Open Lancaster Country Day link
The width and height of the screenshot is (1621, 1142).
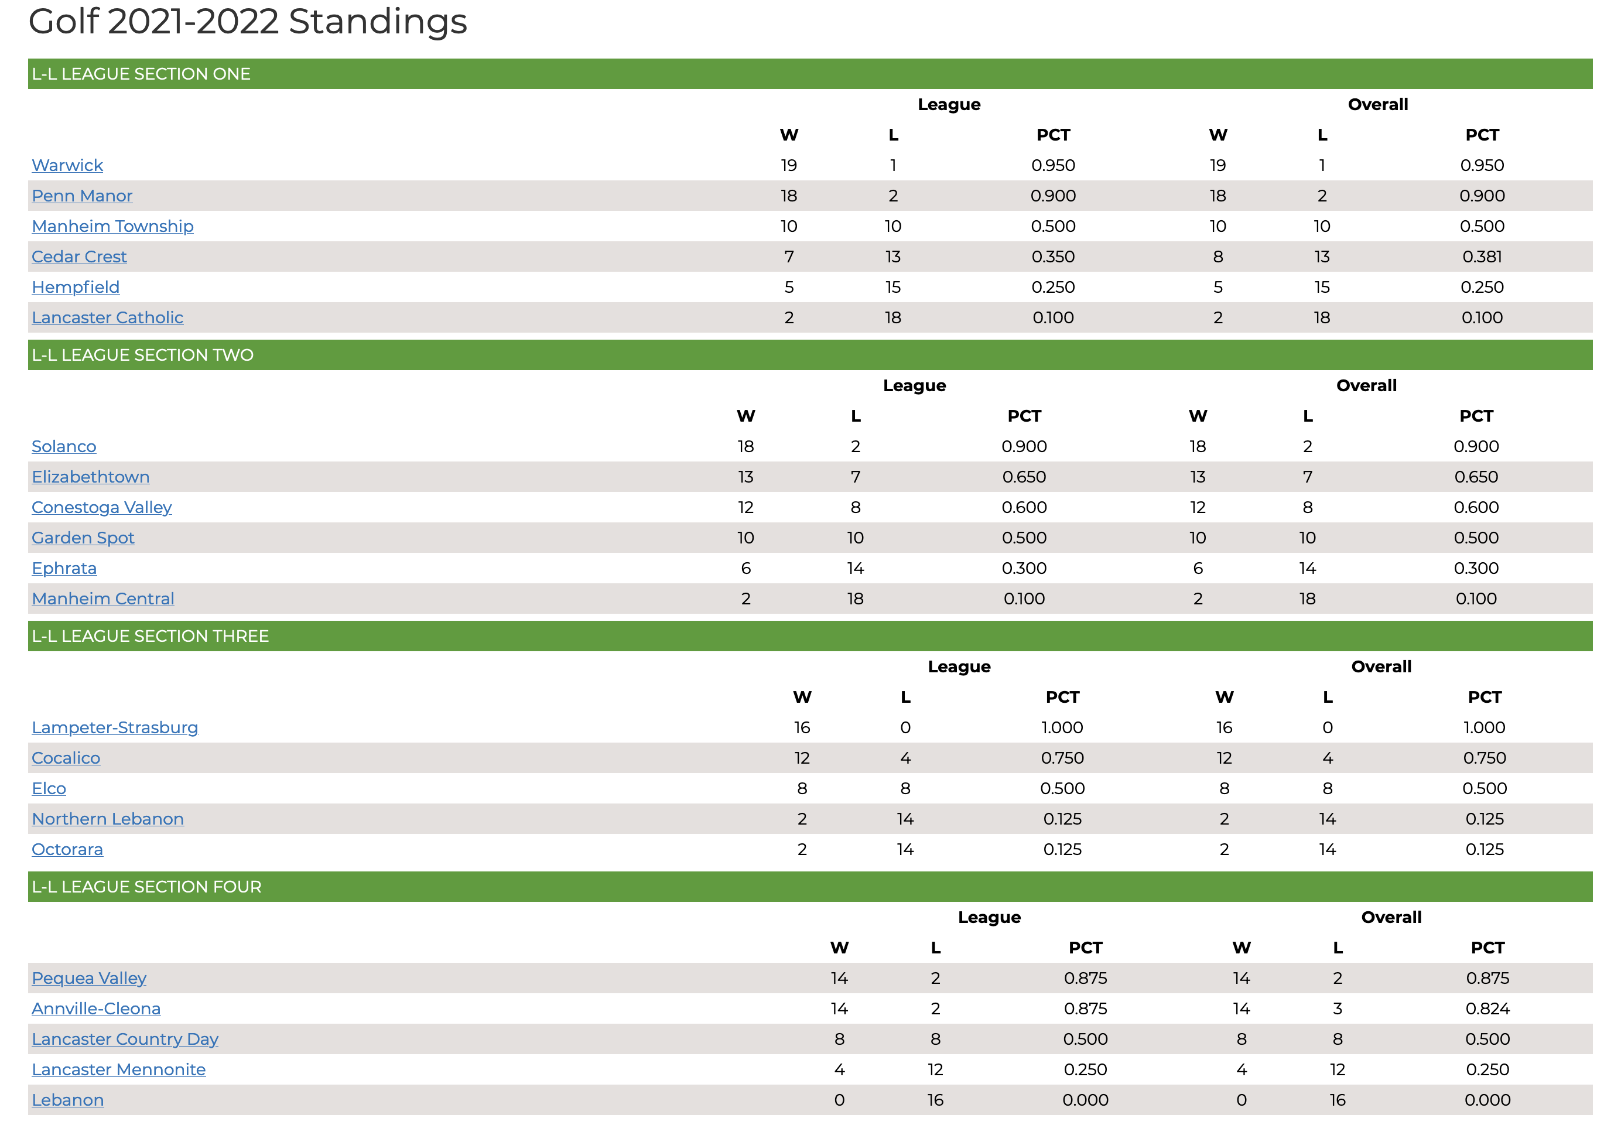[x=125, y=1039]
